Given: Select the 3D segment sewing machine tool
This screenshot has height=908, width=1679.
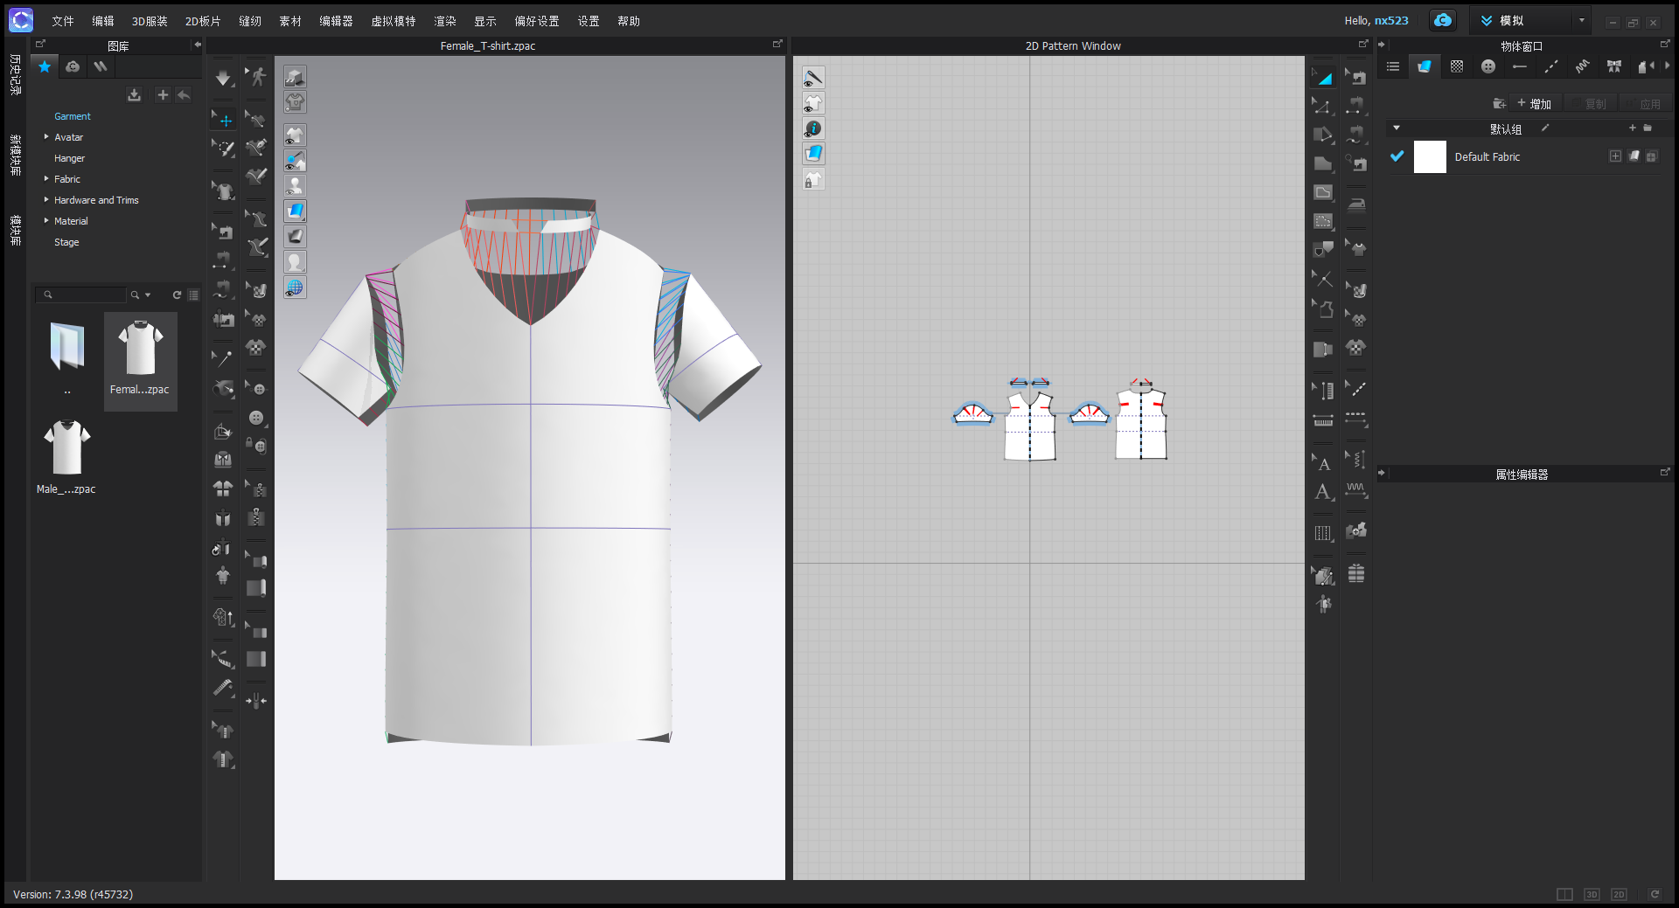Looking at the screenshot, I should point(223,260).
